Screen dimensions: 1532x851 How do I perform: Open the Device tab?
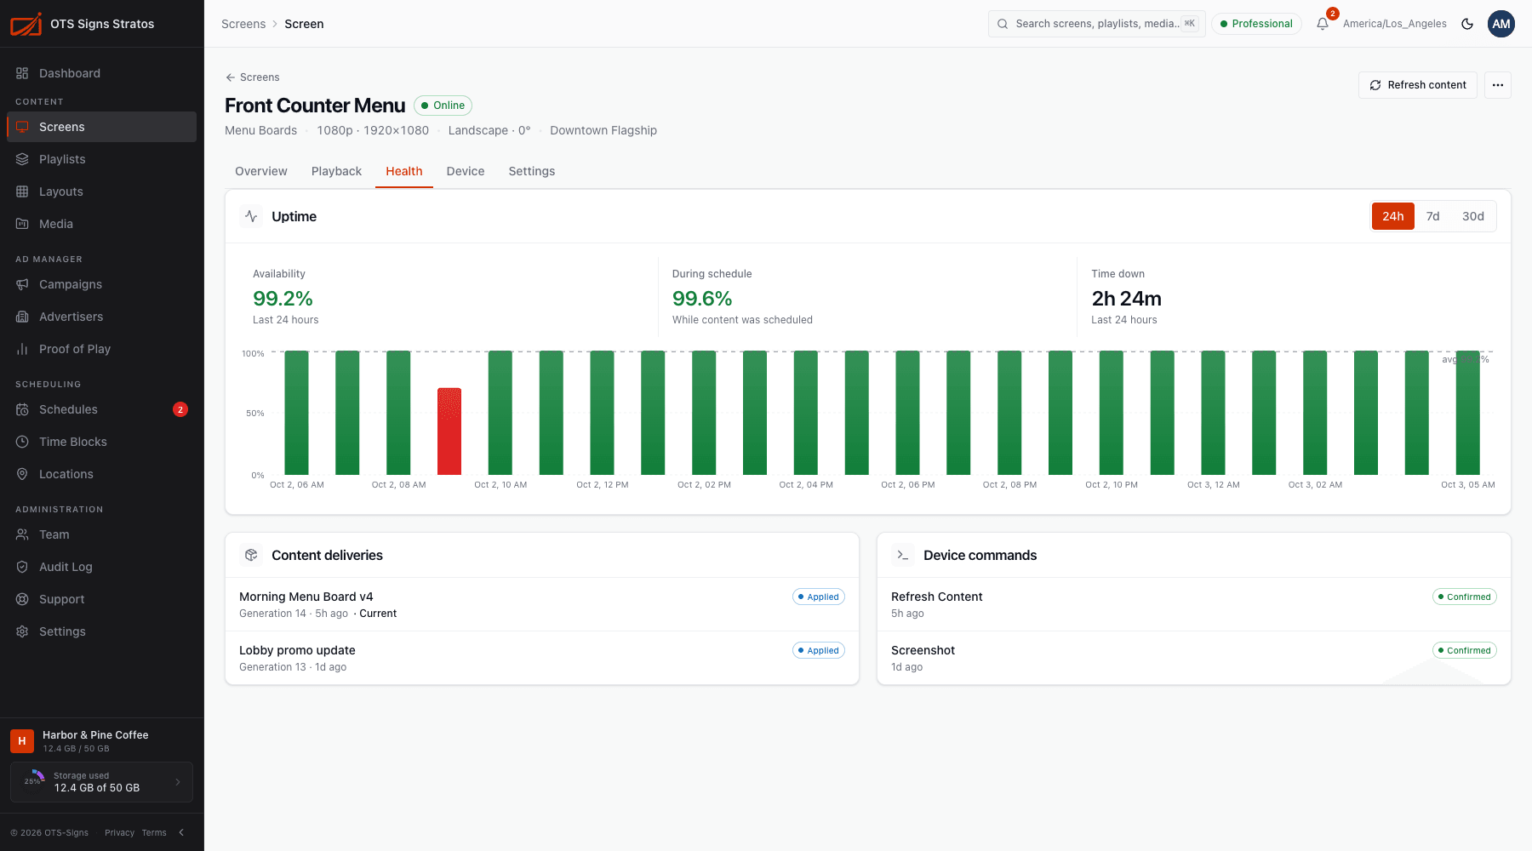pyautogui.click(x=466, y=171)
